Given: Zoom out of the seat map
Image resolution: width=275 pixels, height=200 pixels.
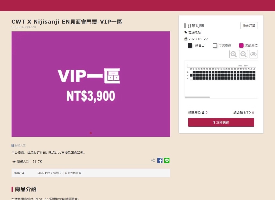Looking at the screenshot, I should (243, 54).
